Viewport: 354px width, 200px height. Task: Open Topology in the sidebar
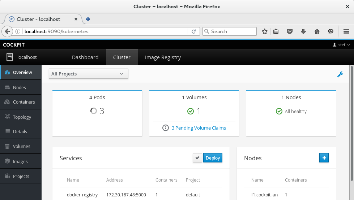click(22, 117)
